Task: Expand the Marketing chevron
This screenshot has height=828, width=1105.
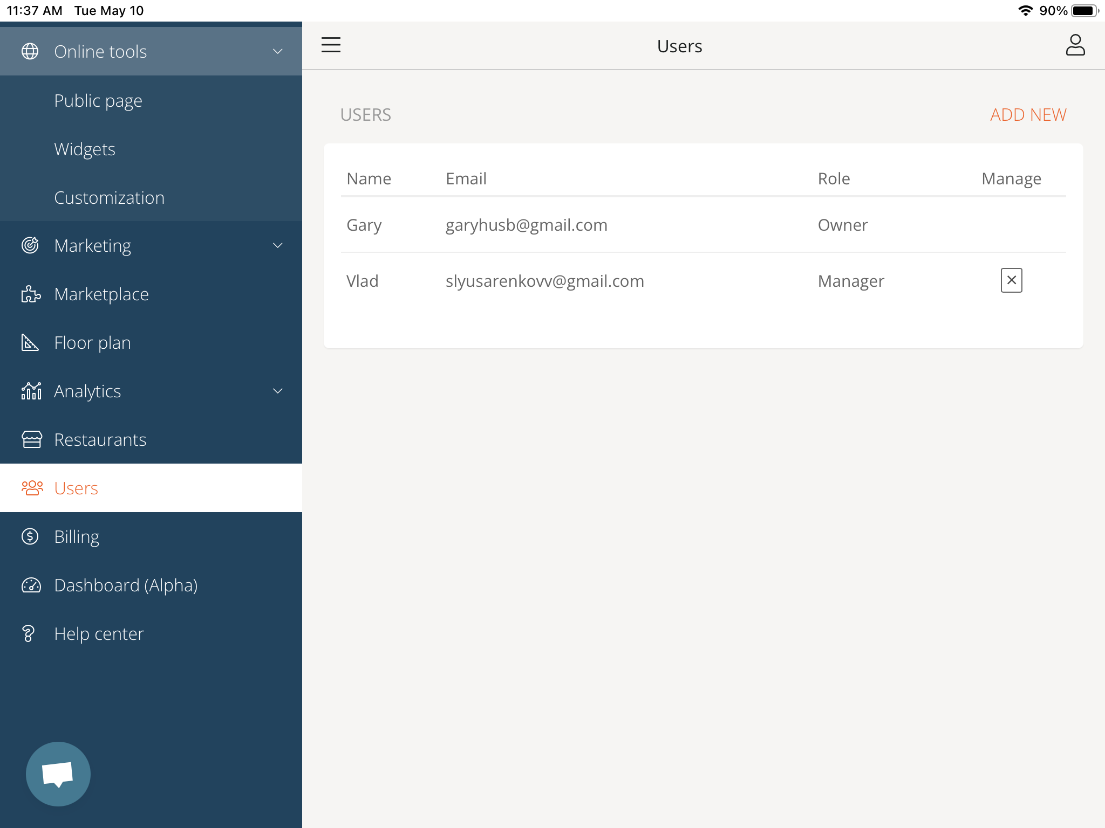Action: (x=277, y=245)
